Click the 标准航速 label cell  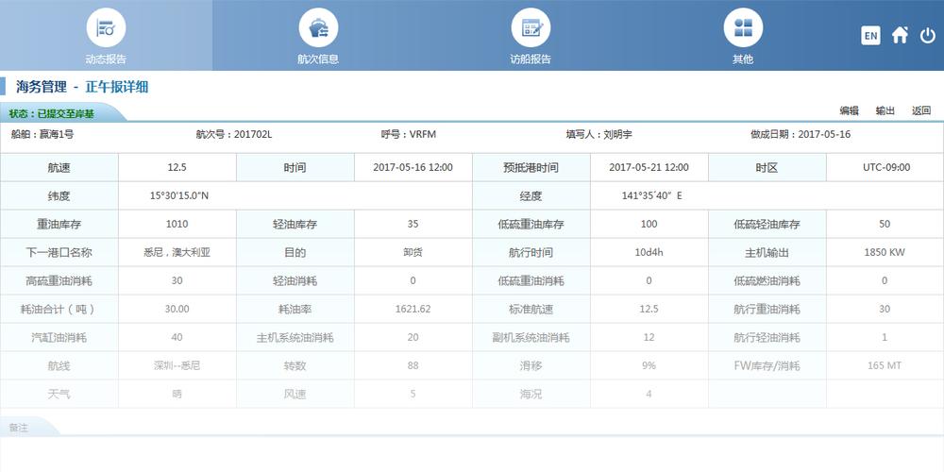(531, 309)
